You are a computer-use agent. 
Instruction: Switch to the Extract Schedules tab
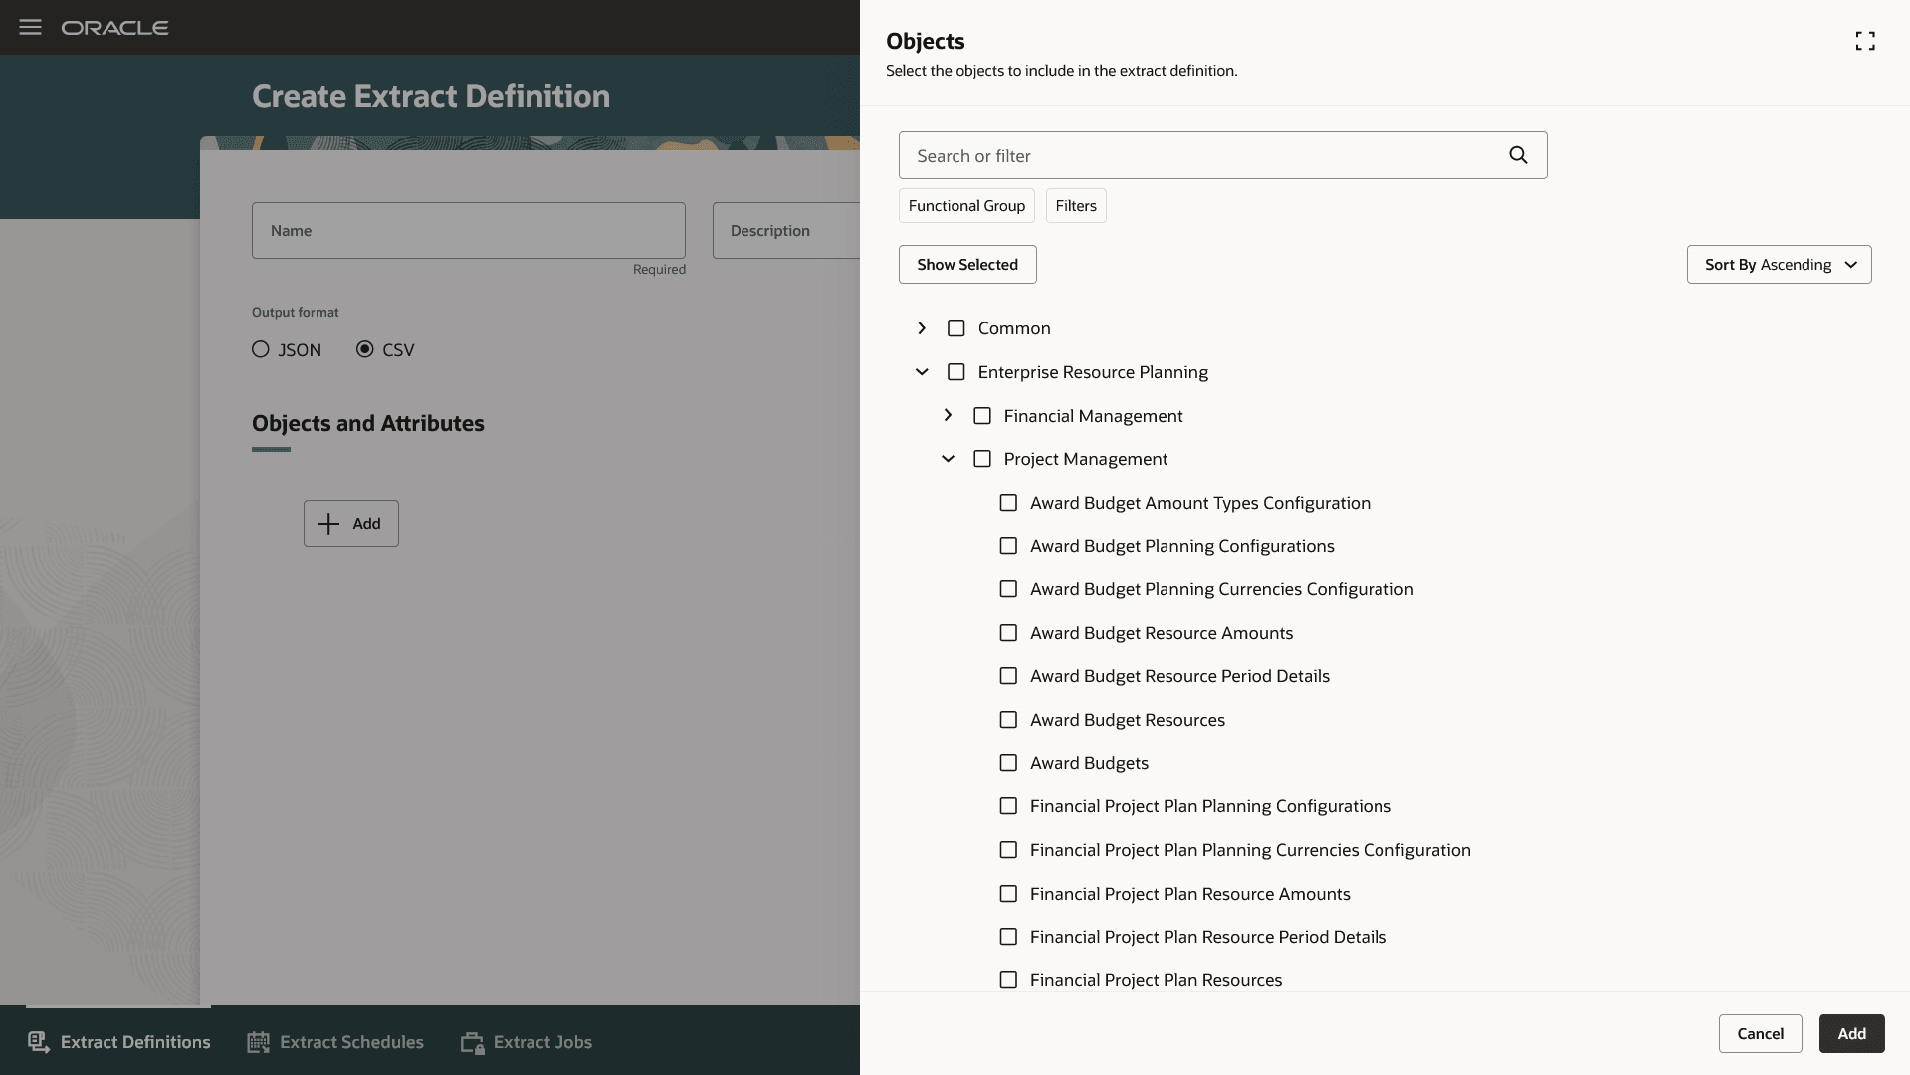point(335,1042)
